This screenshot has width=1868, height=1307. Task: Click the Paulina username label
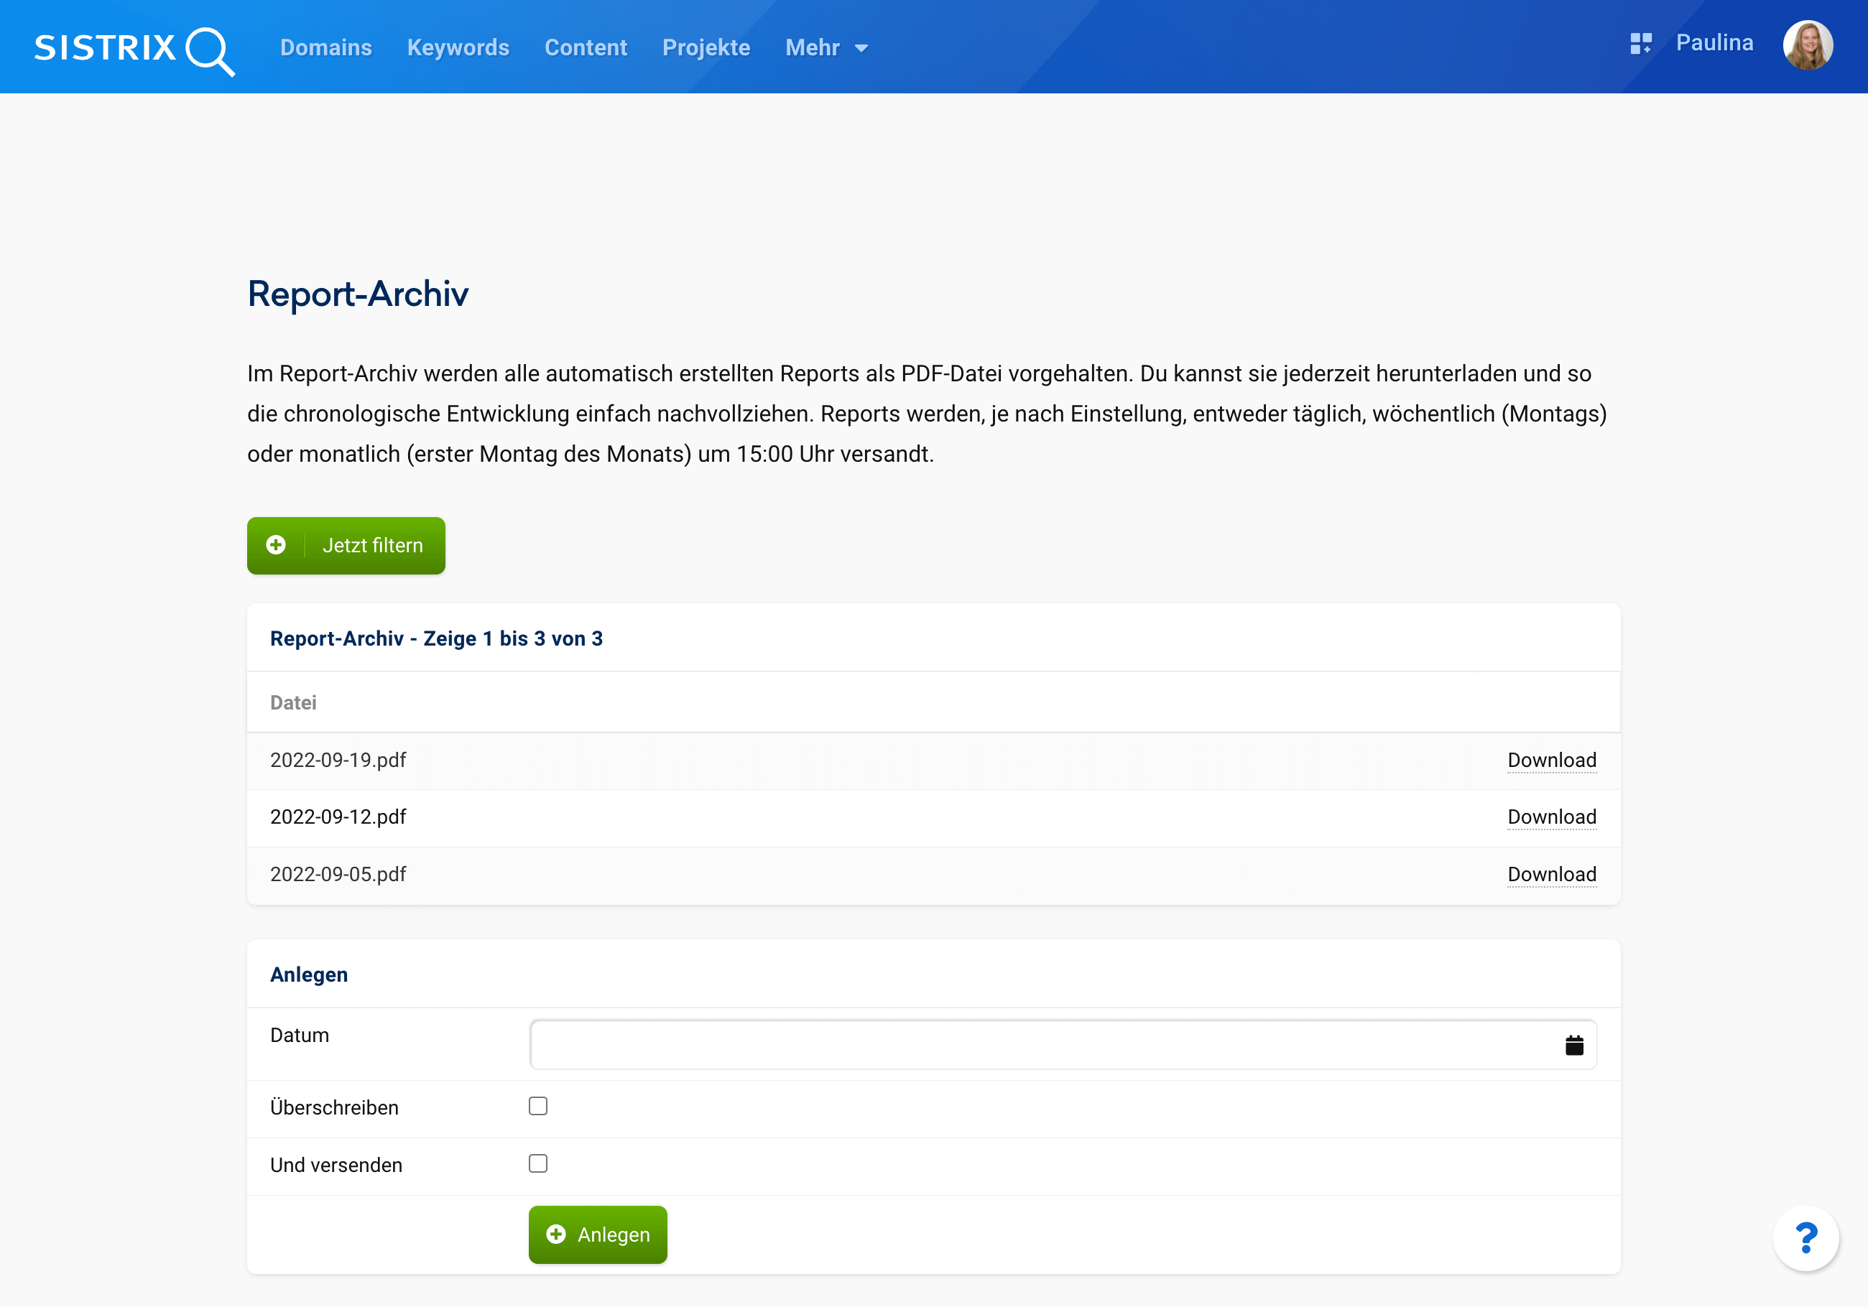point(1714,43)
